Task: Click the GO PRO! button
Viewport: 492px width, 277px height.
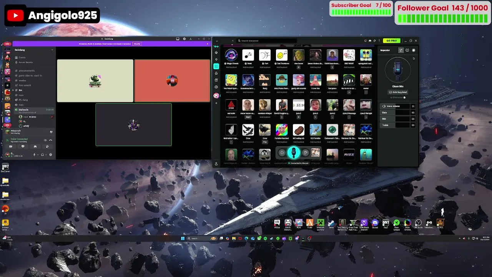Action: 392,41
